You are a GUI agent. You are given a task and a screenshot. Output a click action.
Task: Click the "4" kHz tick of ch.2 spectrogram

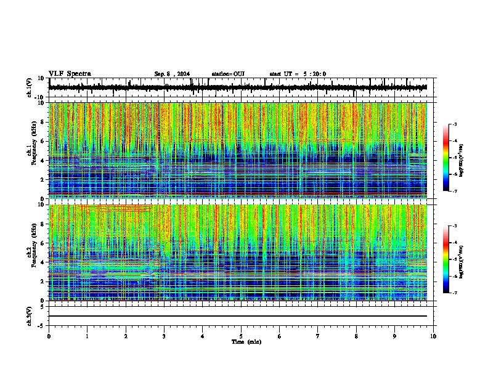click(x=43, y=262)
